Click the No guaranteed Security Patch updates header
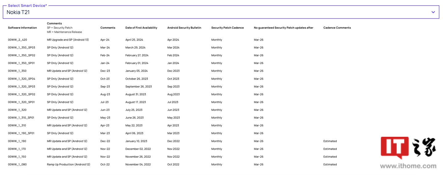The width and height of the screenshot is (443, 175). (283, 28)
